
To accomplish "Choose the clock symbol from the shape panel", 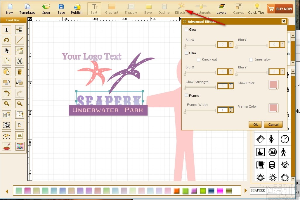I will [284, 139].
